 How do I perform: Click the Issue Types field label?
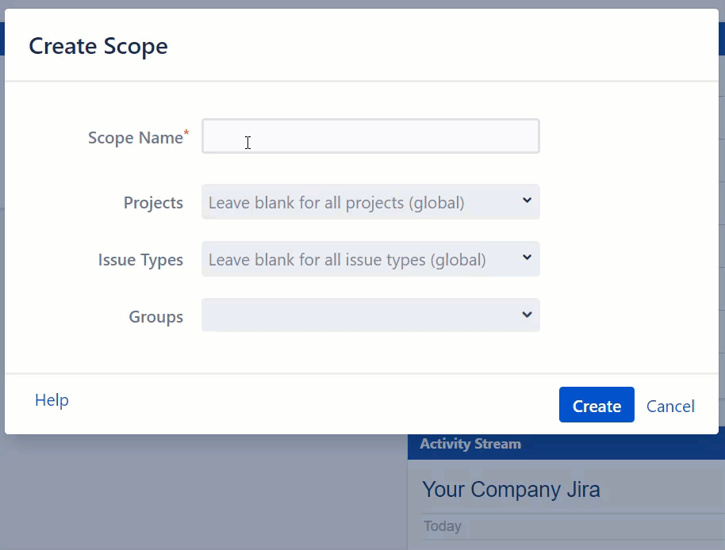click(x=140, y=260)
